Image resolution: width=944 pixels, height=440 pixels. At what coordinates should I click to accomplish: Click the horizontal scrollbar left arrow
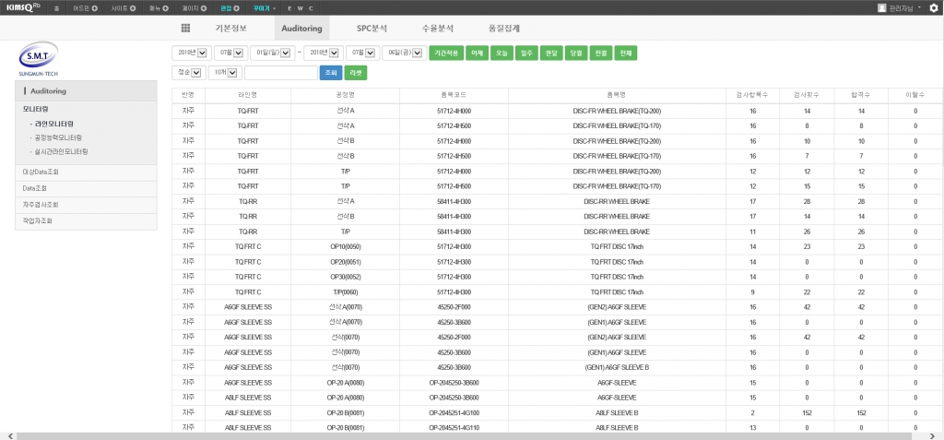click(x=9, y=435)
